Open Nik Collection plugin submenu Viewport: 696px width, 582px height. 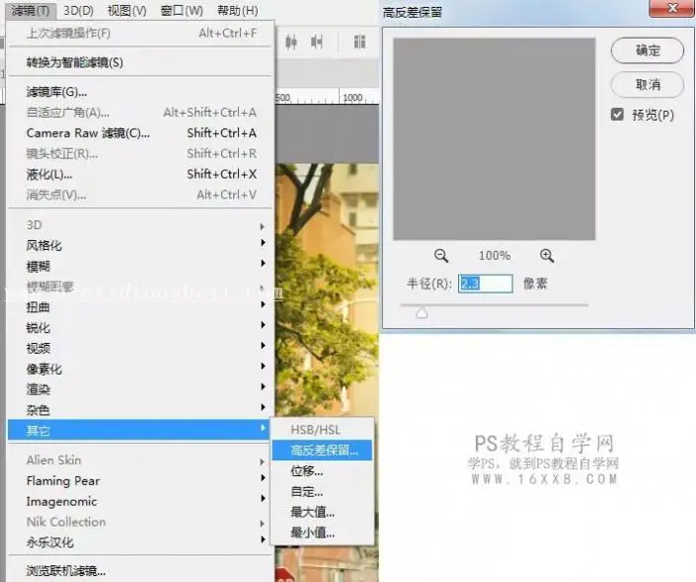140,522
